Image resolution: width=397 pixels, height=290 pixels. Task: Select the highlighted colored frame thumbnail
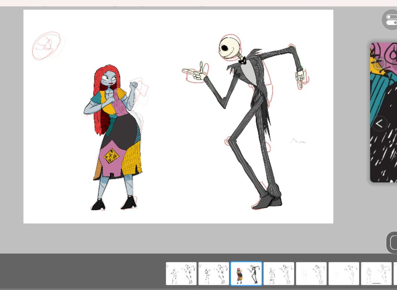click(x=246, y=273)
